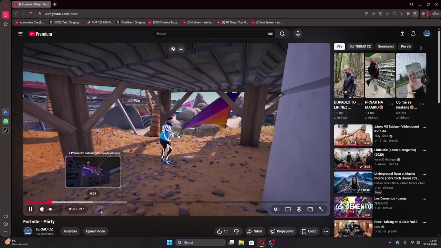Click the Opera sidebar home button

(6, 15)
